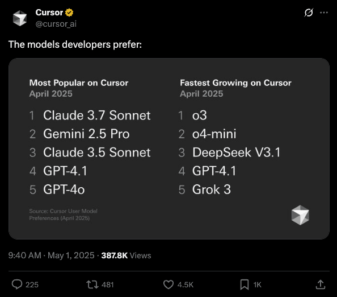
Task: Click the Cursor profile avatar
Action: click(x=19, y=18)
